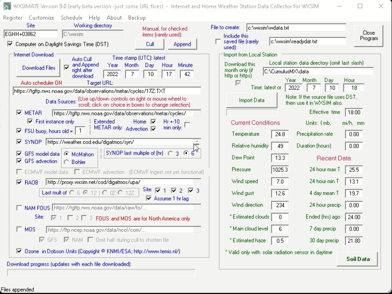Open the About menu

(114, 18)
